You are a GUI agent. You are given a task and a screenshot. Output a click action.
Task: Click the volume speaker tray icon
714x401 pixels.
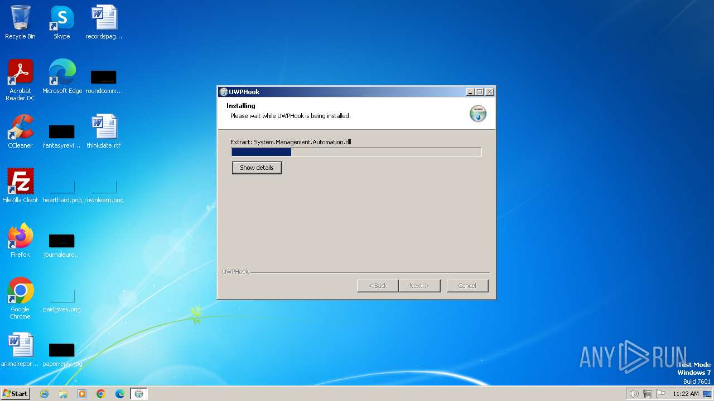pyautogui.click(x=634, y=394)
